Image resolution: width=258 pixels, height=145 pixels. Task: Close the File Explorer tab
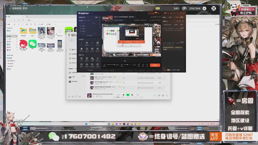pyautogui.click(x=23, y=17)
